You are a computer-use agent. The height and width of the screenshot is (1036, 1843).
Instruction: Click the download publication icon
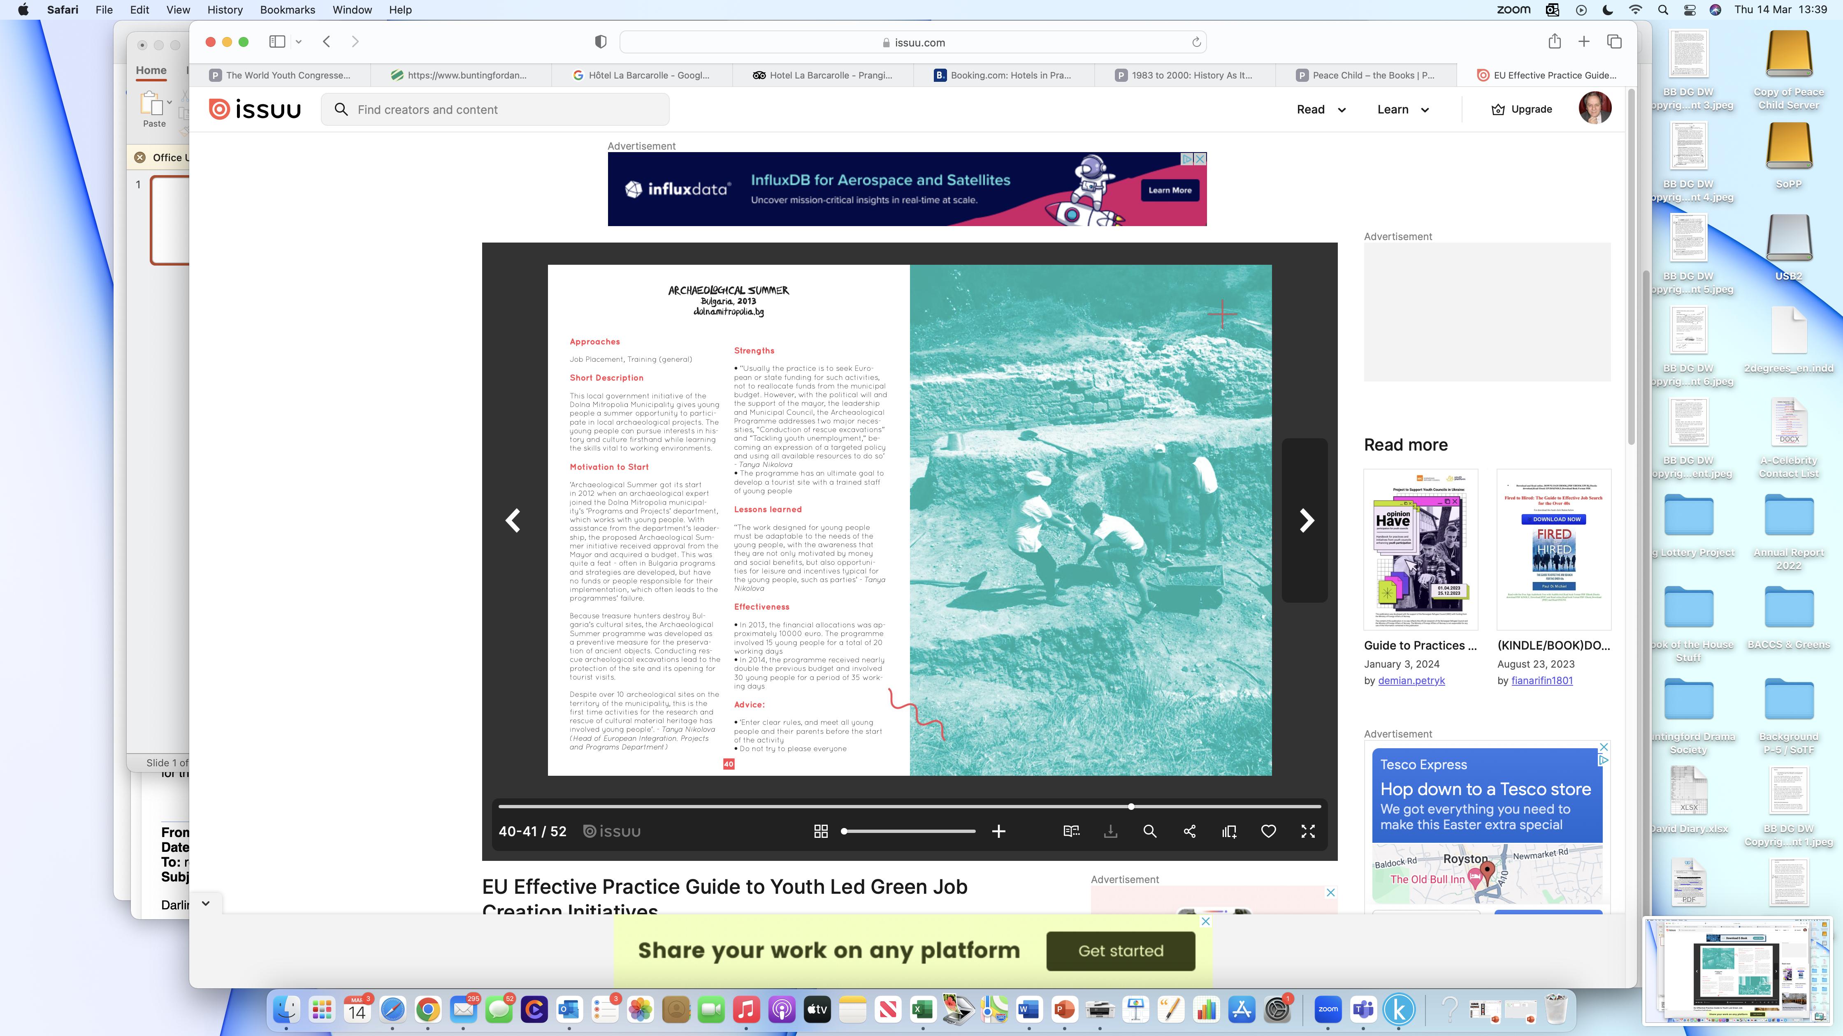pos(1110,832)
